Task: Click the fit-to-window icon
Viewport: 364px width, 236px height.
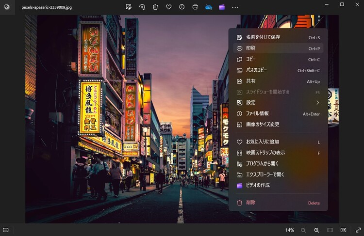Action: (330, 230)
